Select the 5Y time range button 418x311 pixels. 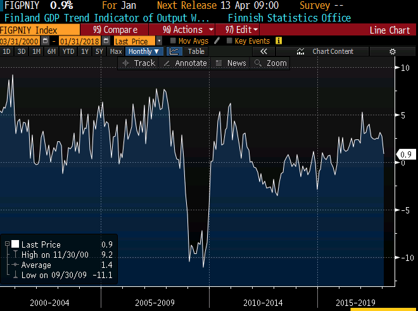coord(99,51)
